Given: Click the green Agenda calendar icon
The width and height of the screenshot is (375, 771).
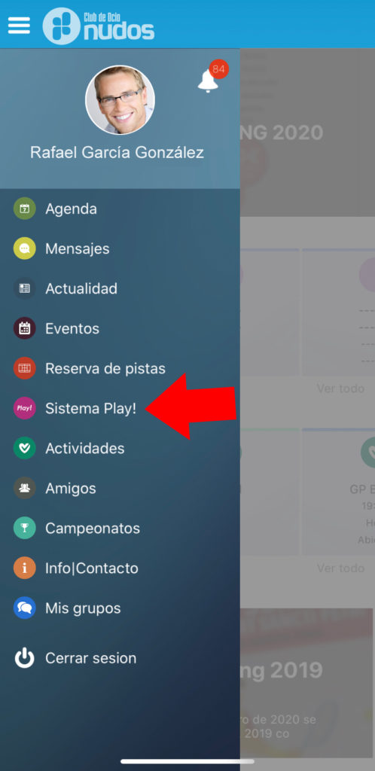Looking at the screenshot, I should coord(24,209).
